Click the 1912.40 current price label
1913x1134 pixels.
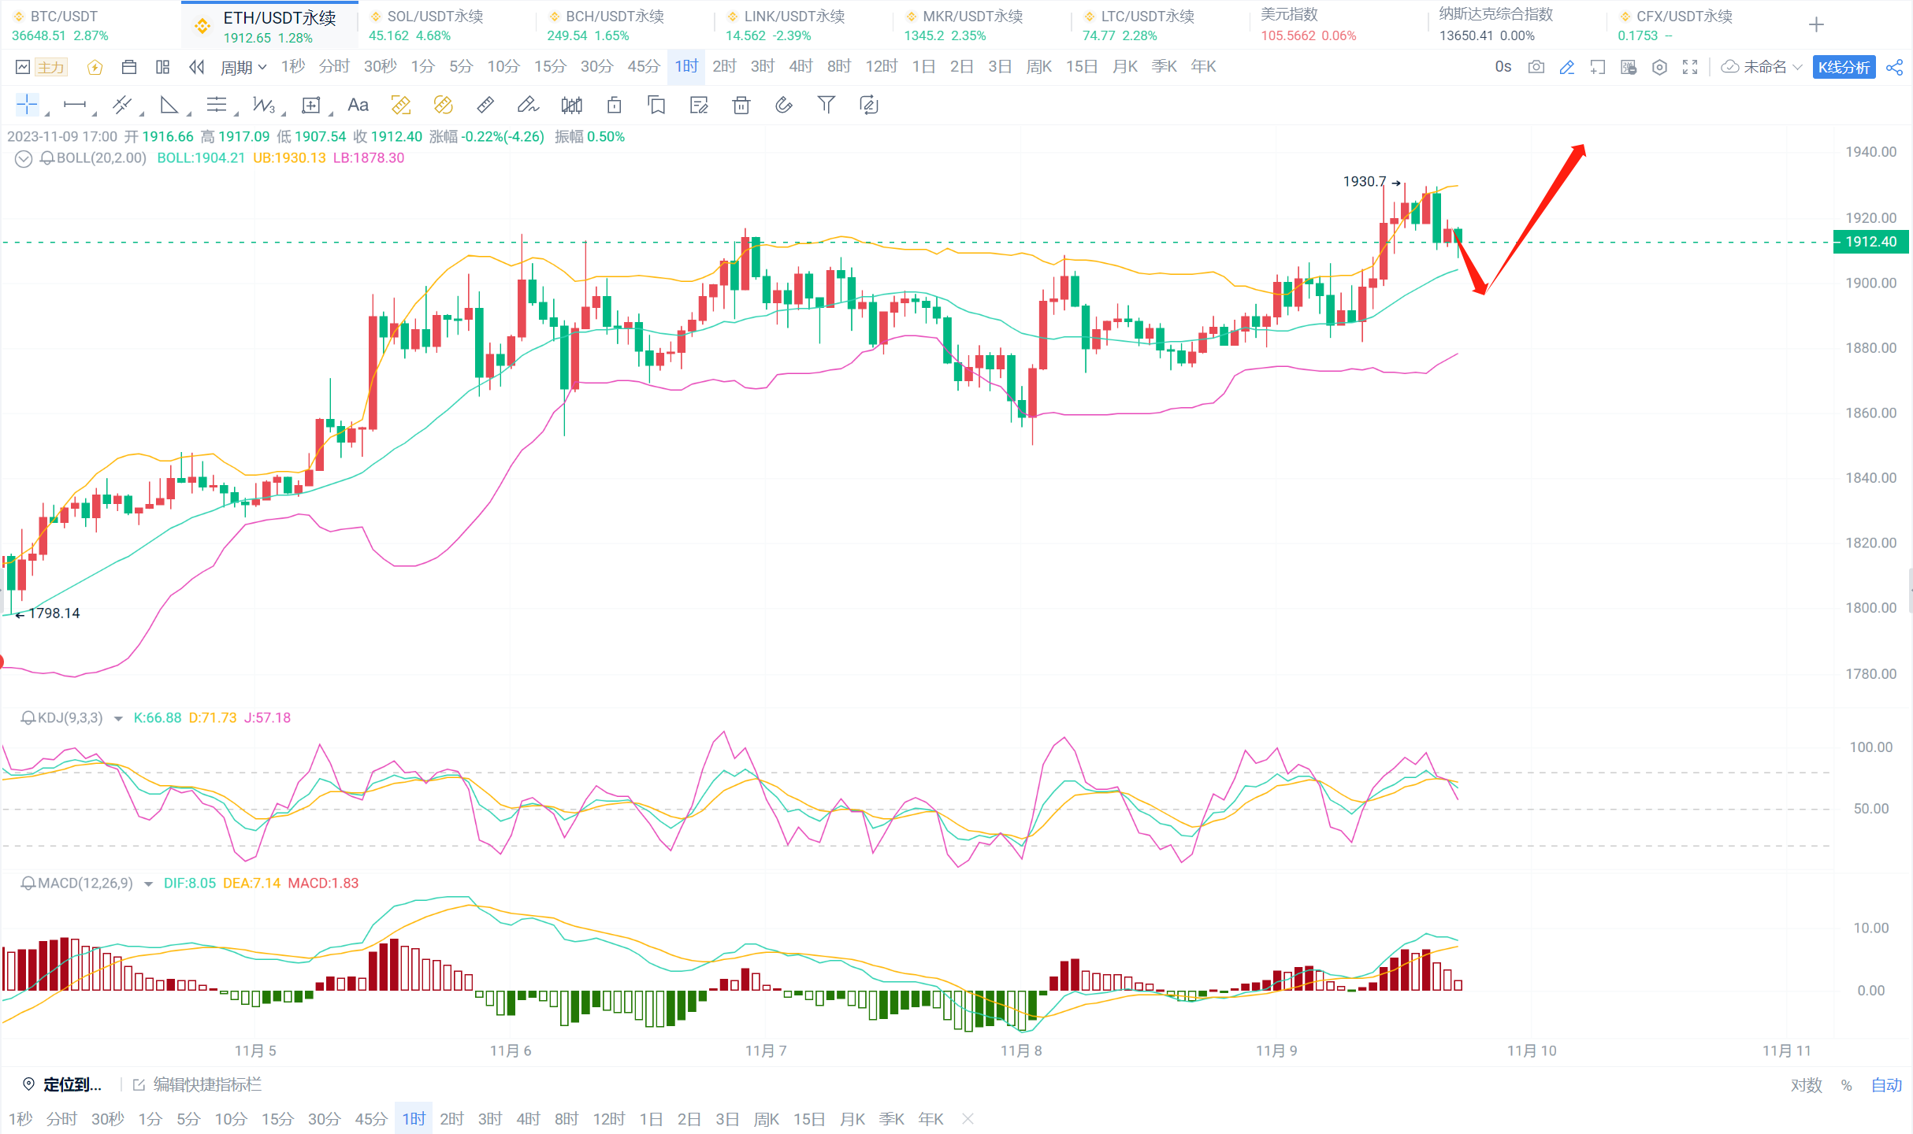pos(1870,242)
